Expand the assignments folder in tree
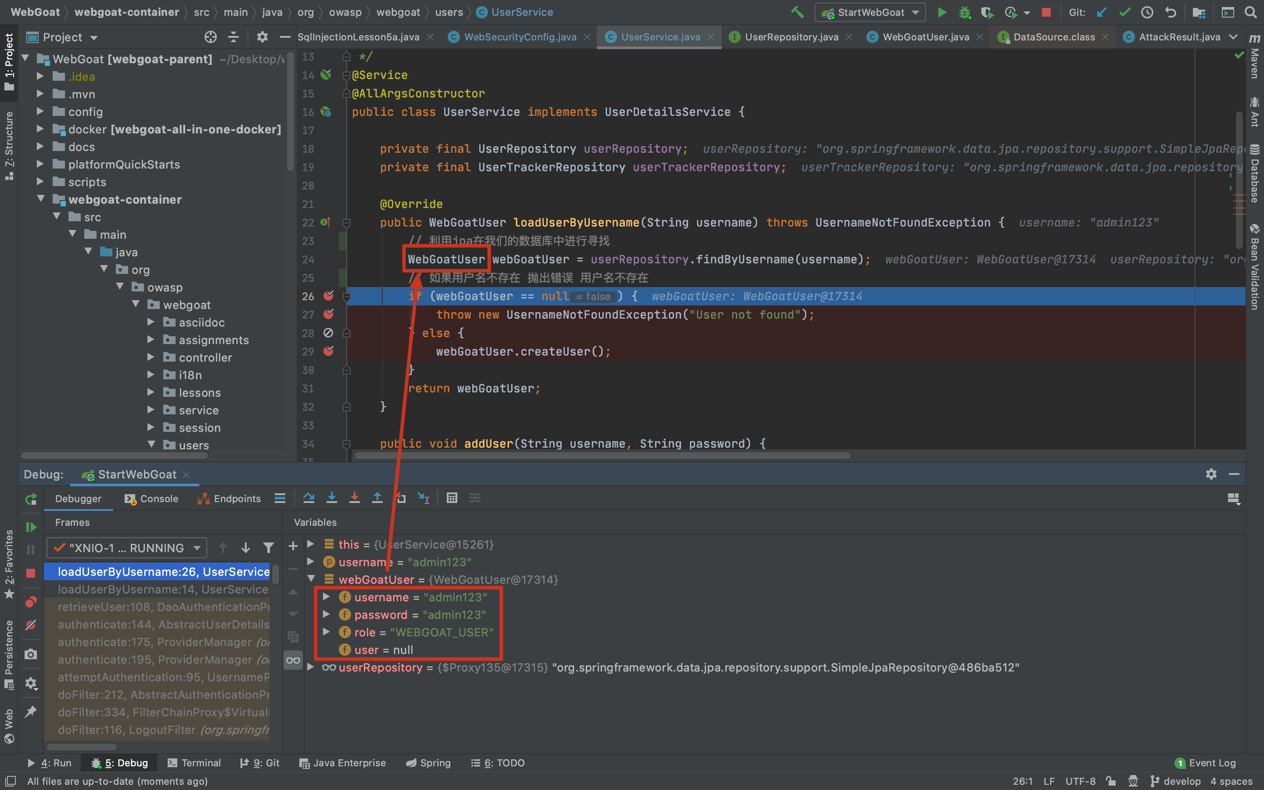Screen dimensions: 1264x790 coord(151,340)
